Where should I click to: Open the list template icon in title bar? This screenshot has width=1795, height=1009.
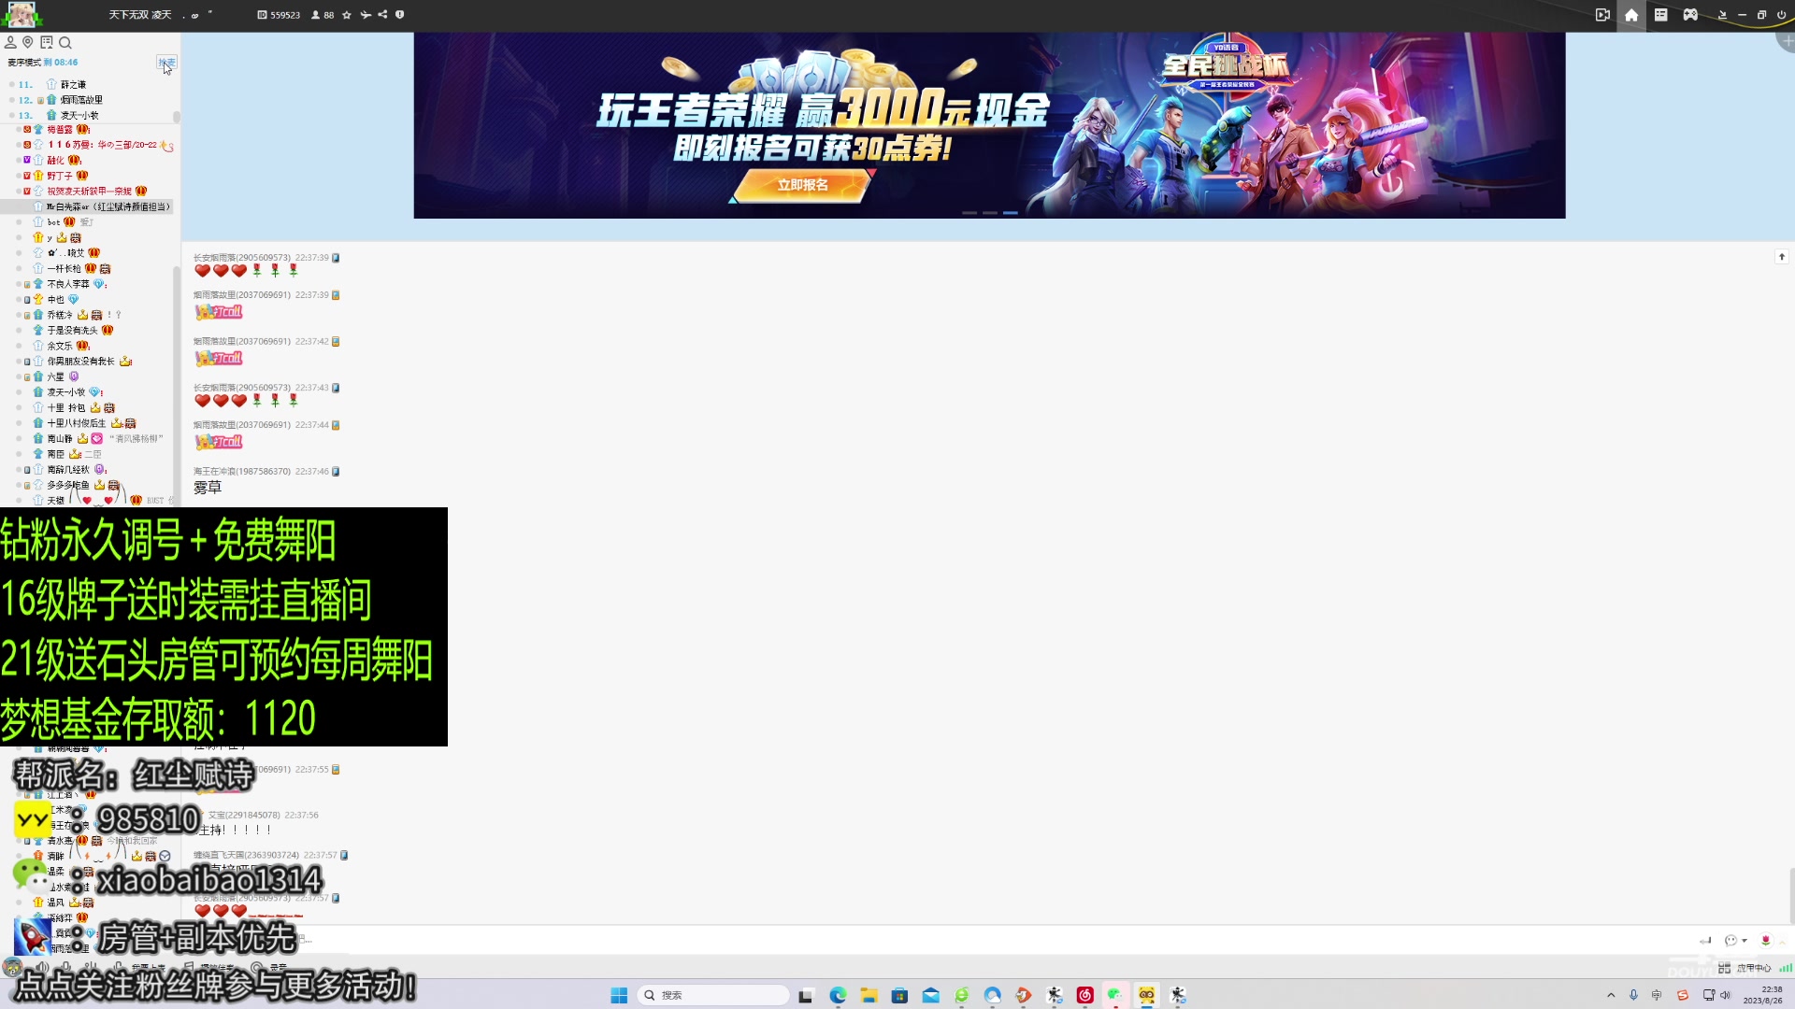tap(1661, 15)
